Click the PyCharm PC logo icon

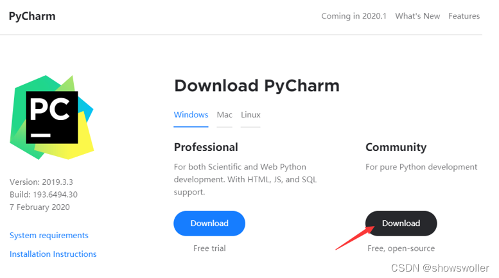click(52, 117)
